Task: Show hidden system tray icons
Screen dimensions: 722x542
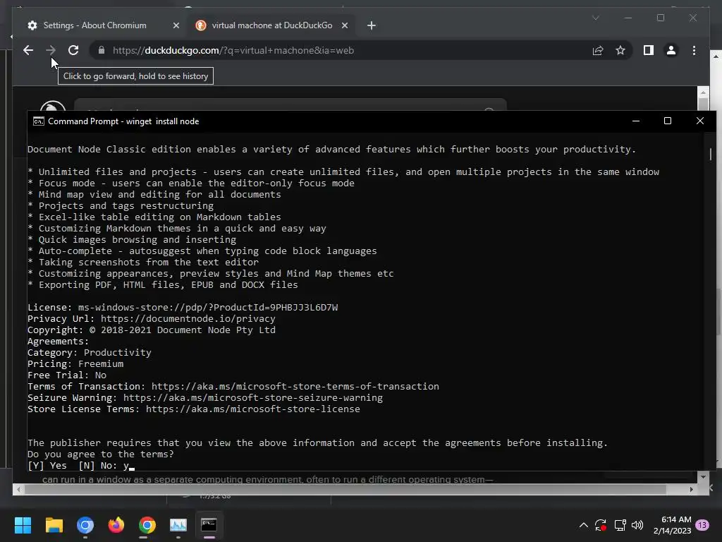Action: coord(583,525)
